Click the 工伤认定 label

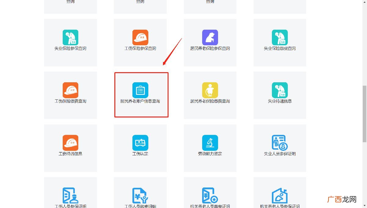[140, 154]
